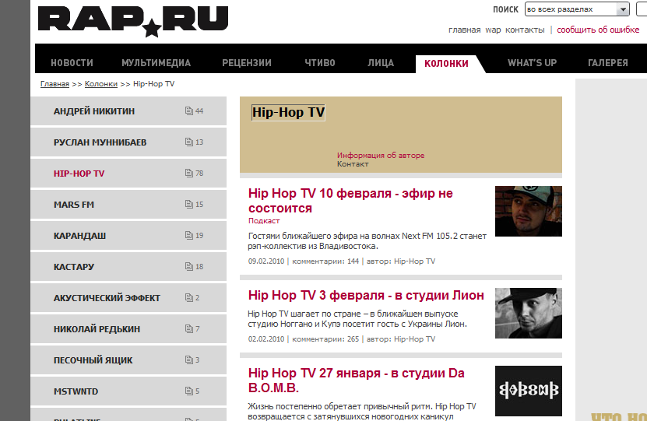Select HIP-HOP TV in sidebar

pyautogui.click(x=79, y=174)
